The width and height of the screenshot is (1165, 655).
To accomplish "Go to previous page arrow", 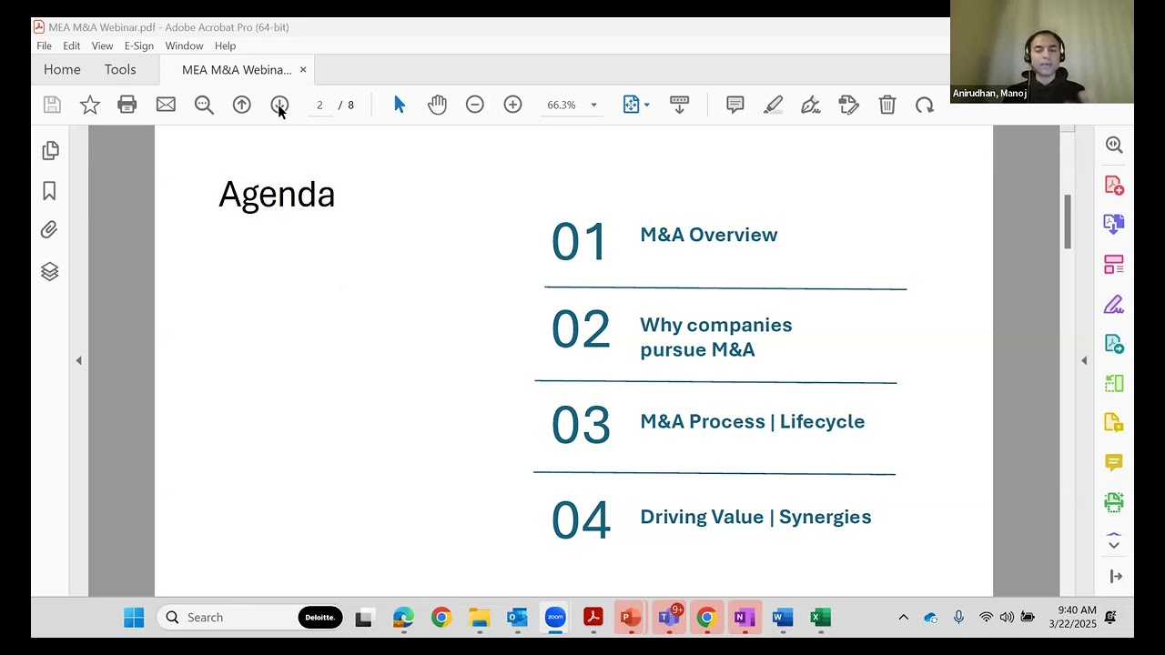I will (x=241, y=105).
